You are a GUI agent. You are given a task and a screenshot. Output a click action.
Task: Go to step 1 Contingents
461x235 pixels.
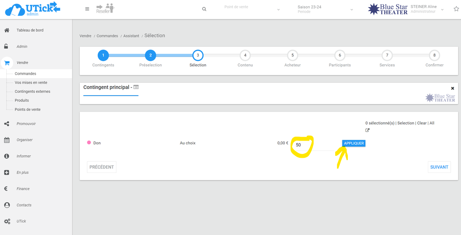tap(103, 55)
